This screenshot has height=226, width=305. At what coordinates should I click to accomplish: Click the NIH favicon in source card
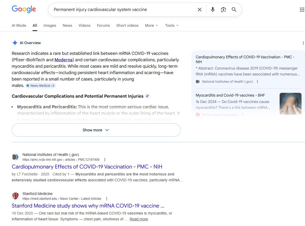198,82
